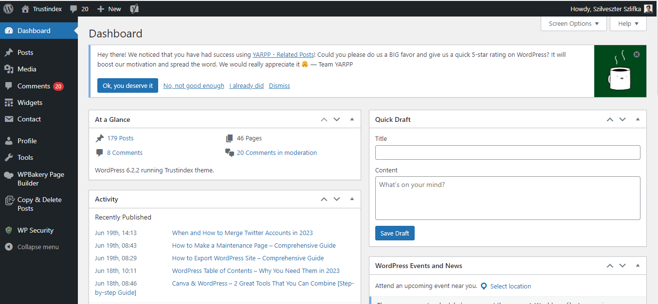The width and height of the screenshot is (658, 304).
Task: Open the WordPress logo menu
Action: pos(8,8)
